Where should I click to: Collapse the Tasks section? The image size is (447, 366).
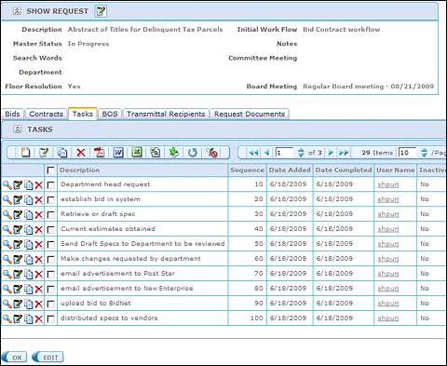tap(18, 129)
